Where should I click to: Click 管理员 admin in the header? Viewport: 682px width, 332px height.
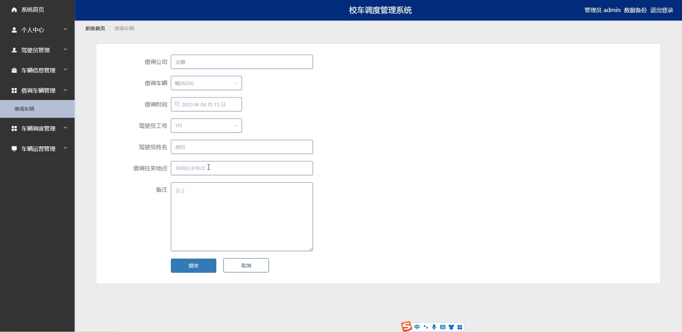click(x=602, y=10)
